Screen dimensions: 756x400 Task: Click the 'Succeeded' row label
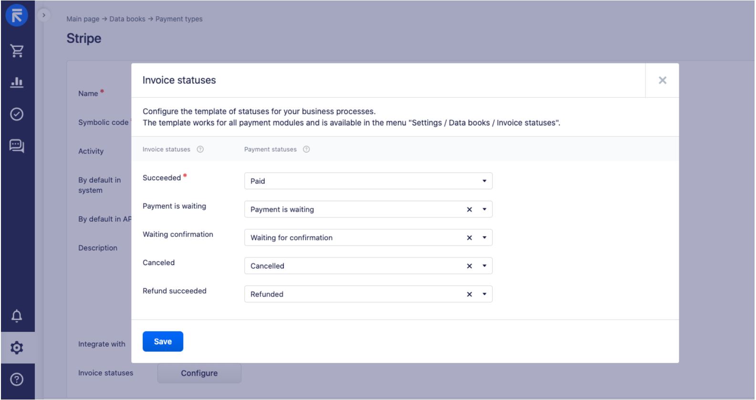tap(162, 178)
